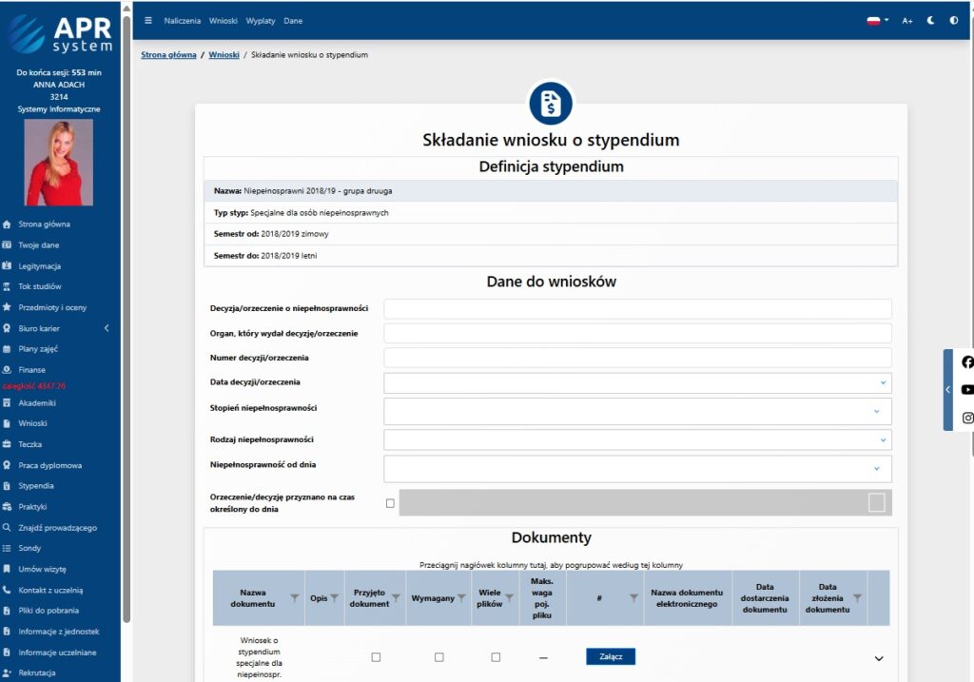Open Facebook icon on right side panel
Screen dimensions: 974x682
pos(967,362)
